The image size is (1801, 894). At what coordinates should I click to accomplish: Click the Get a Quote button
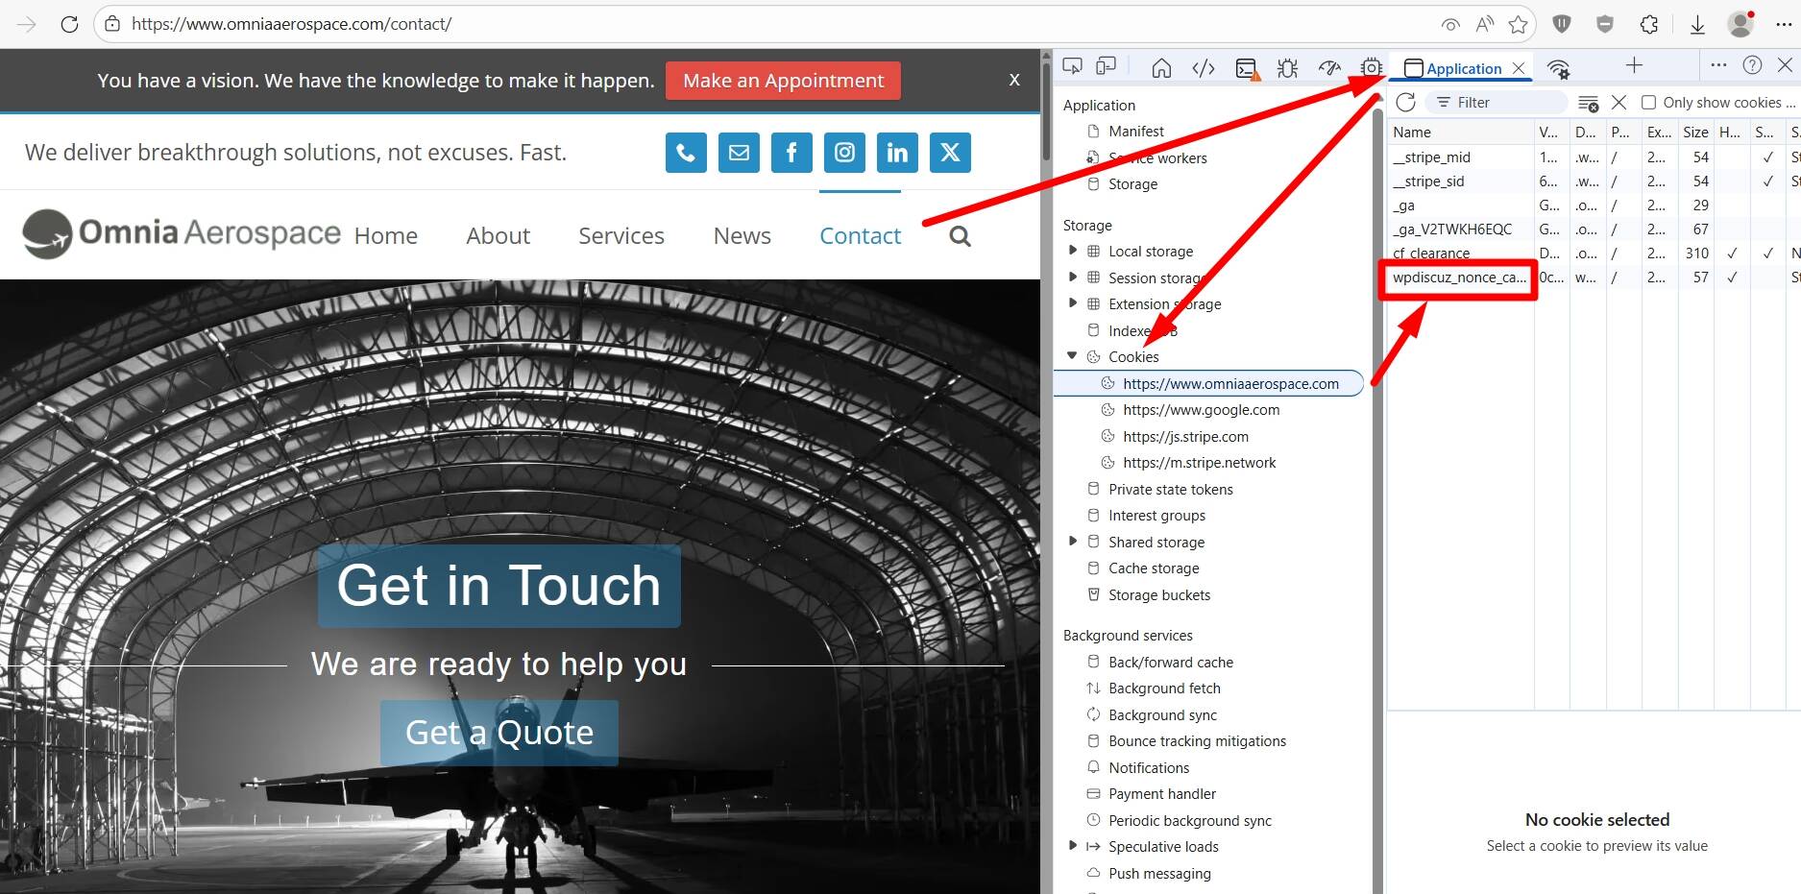[x=499, y=733]
